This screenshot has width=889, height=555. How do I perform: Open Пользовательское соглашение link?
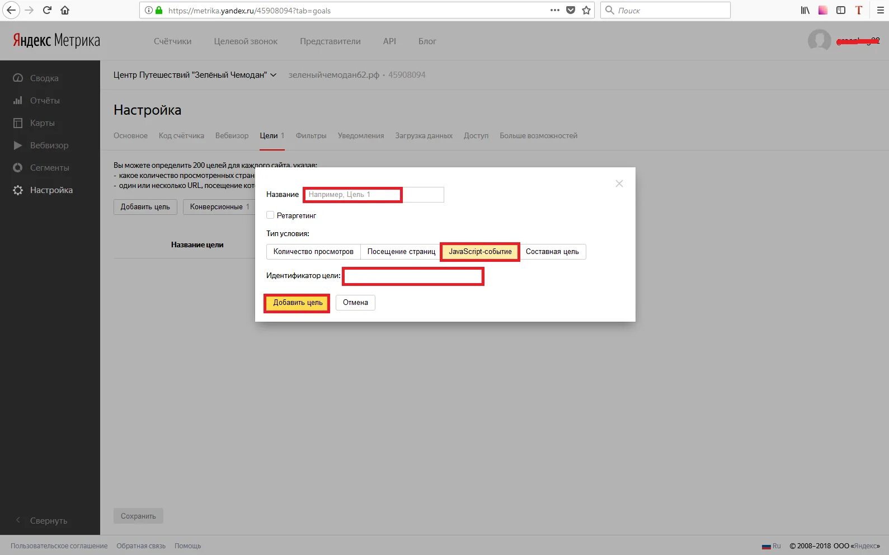(x=59, y=546)
